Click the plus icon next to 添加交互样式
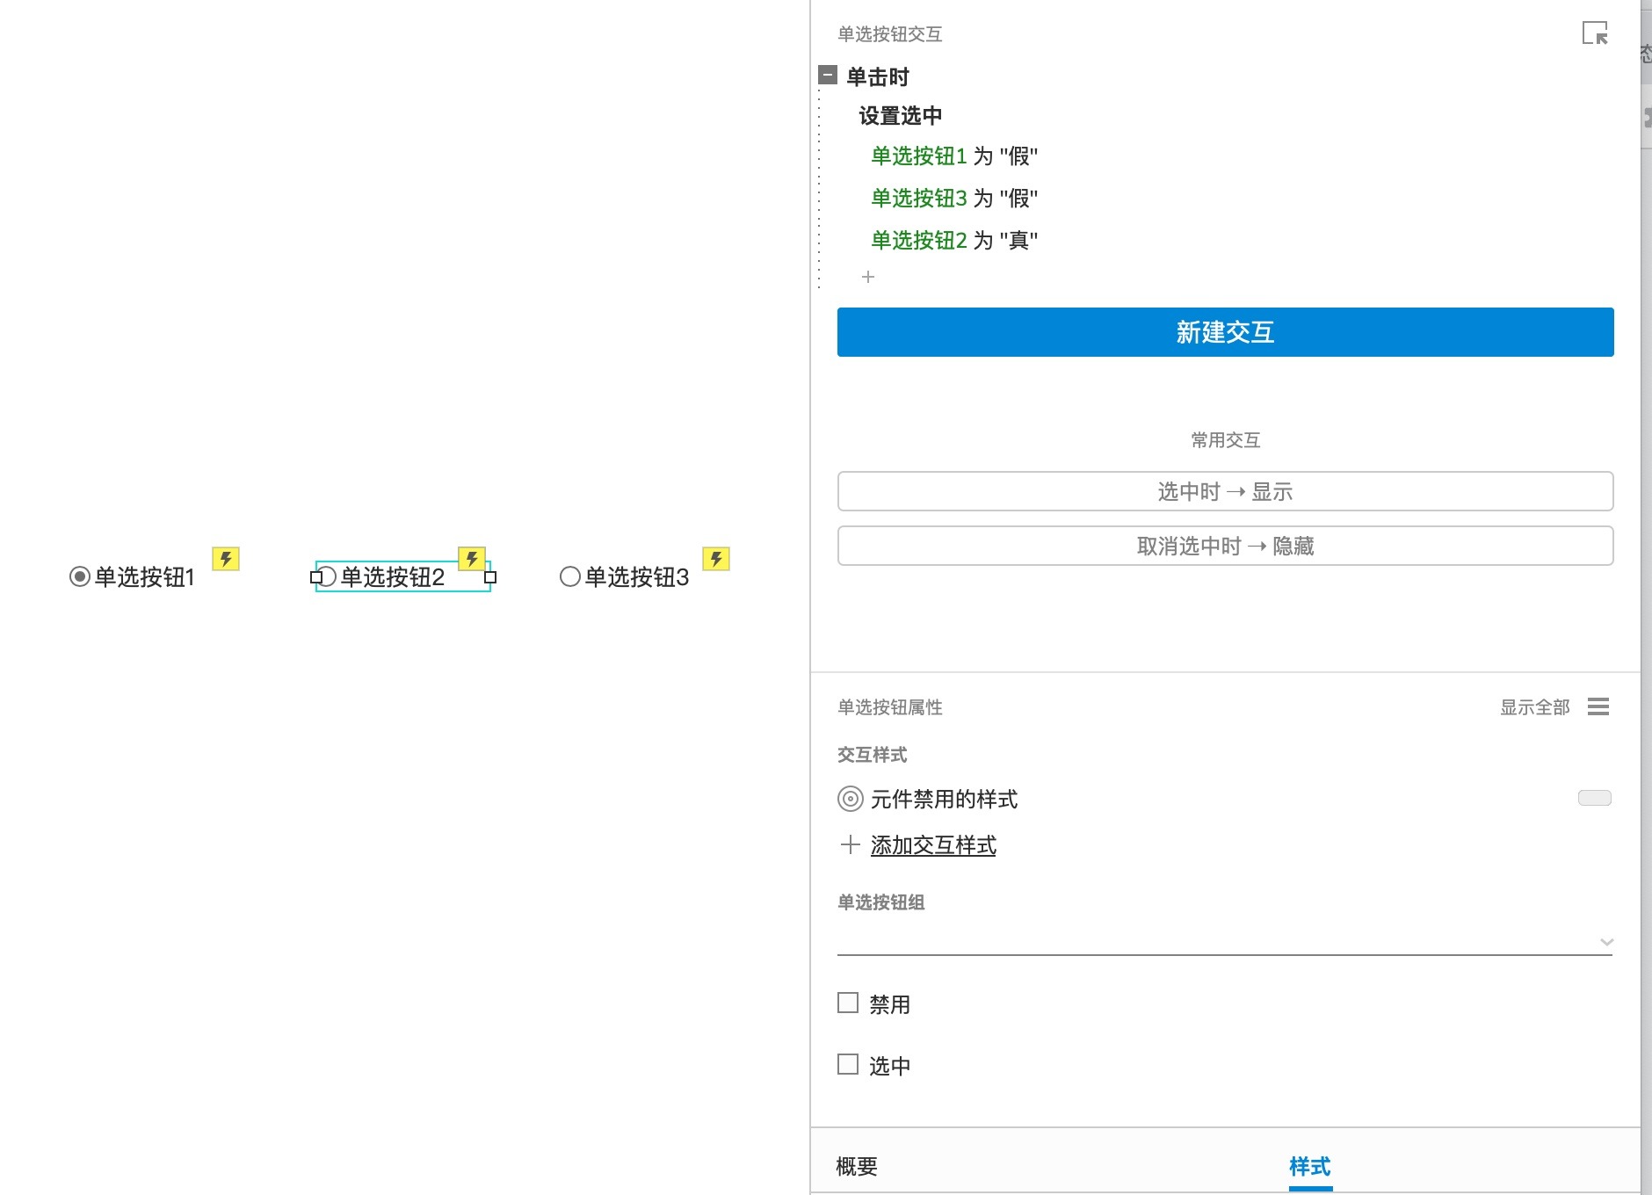Screen dimensions: 1652x1195 [x=850, y=844]
